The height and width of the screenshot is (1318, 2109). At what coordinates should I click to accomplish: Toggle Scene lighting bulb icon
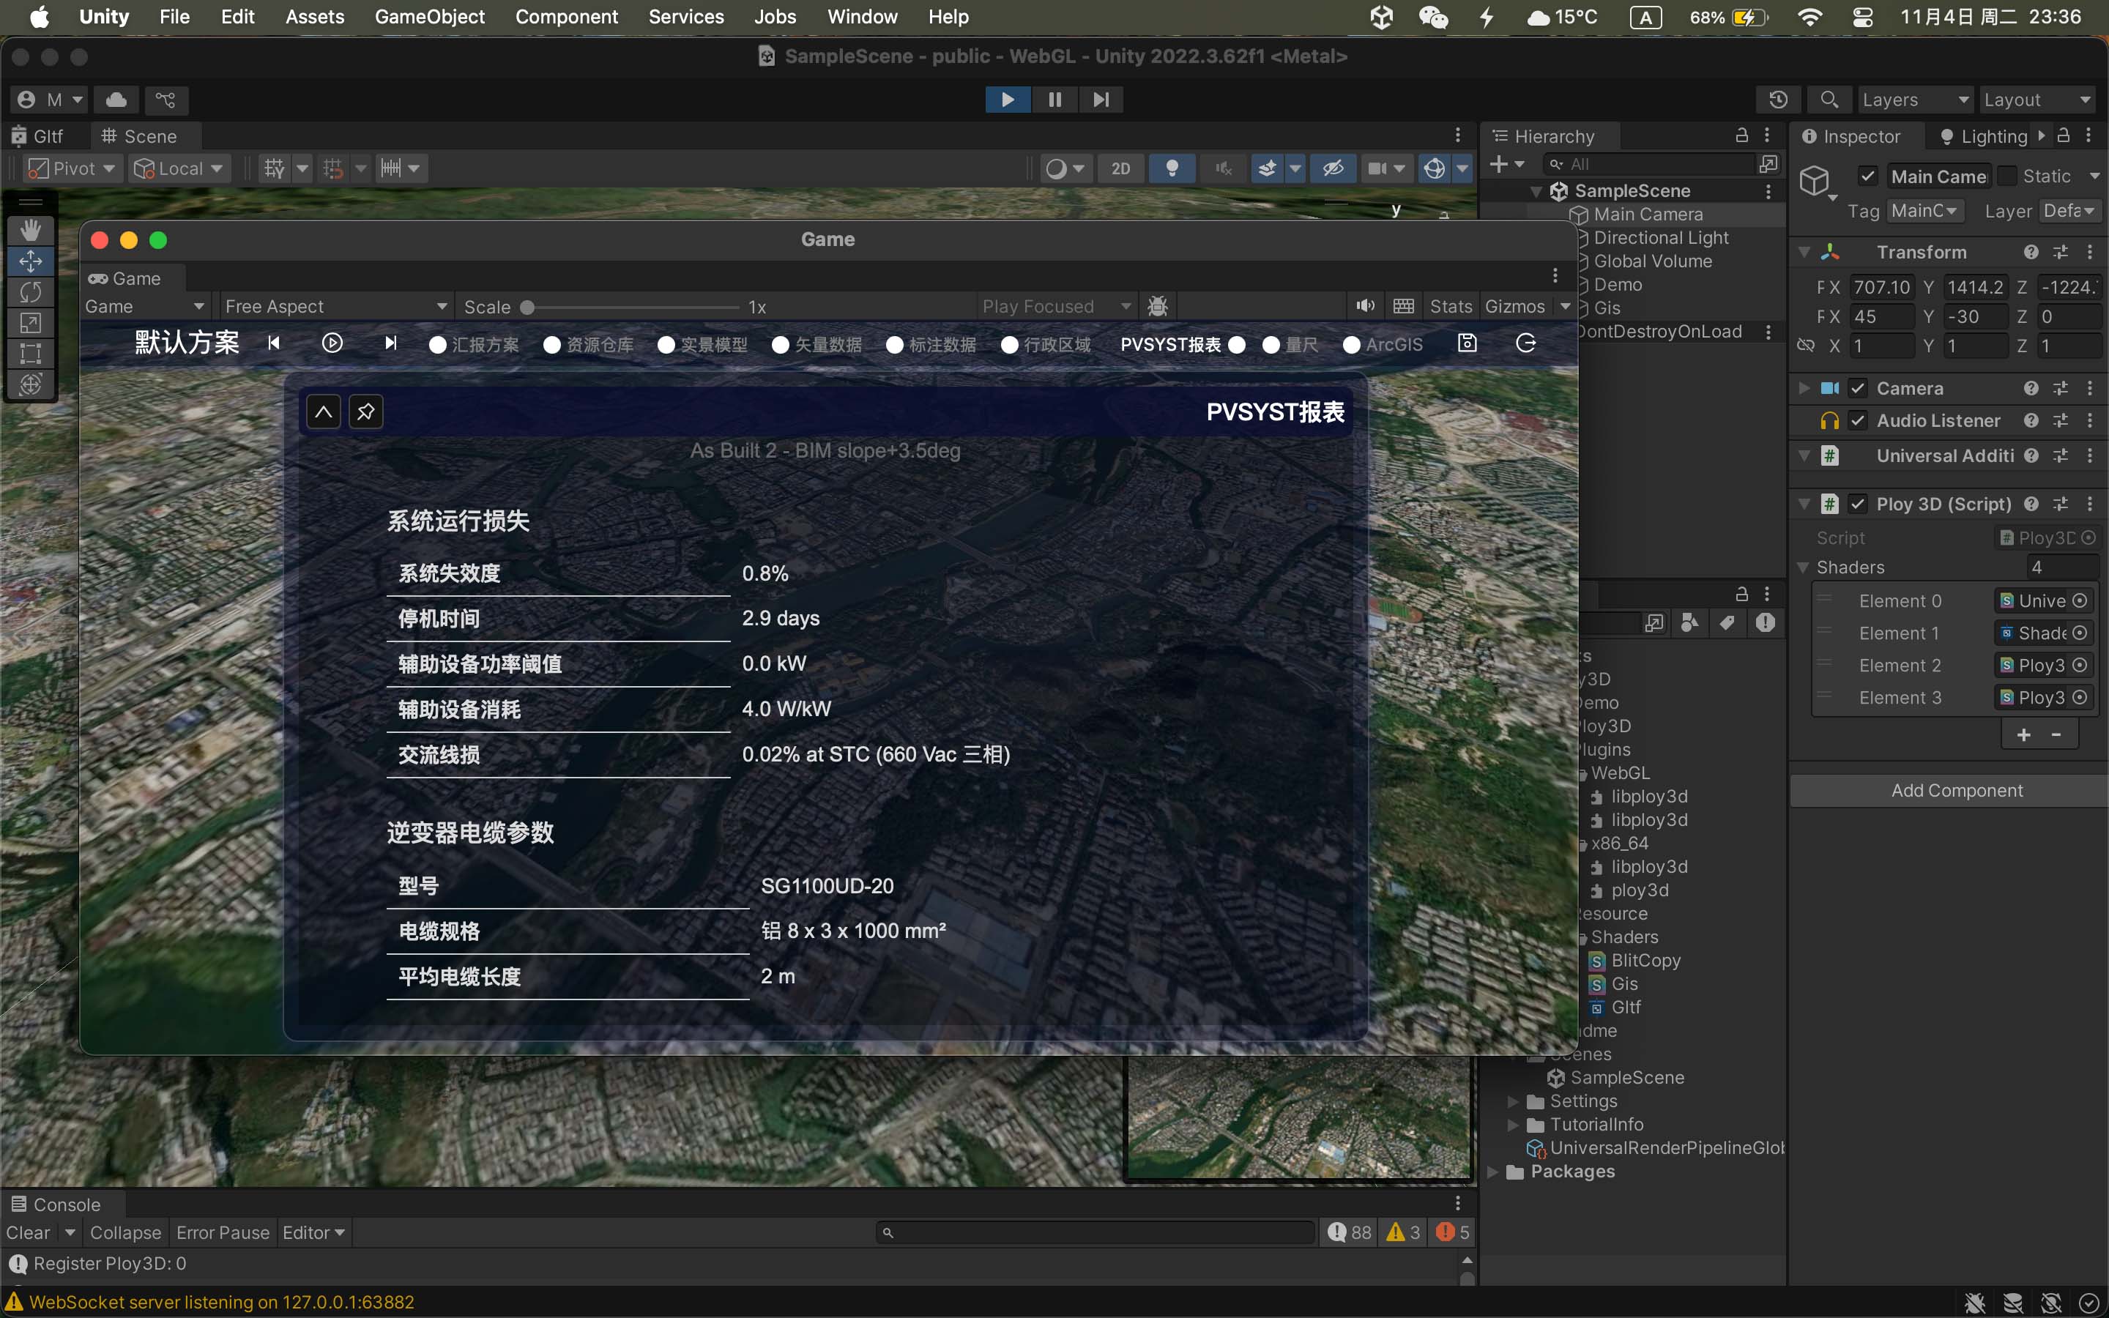coord(1172,168)
